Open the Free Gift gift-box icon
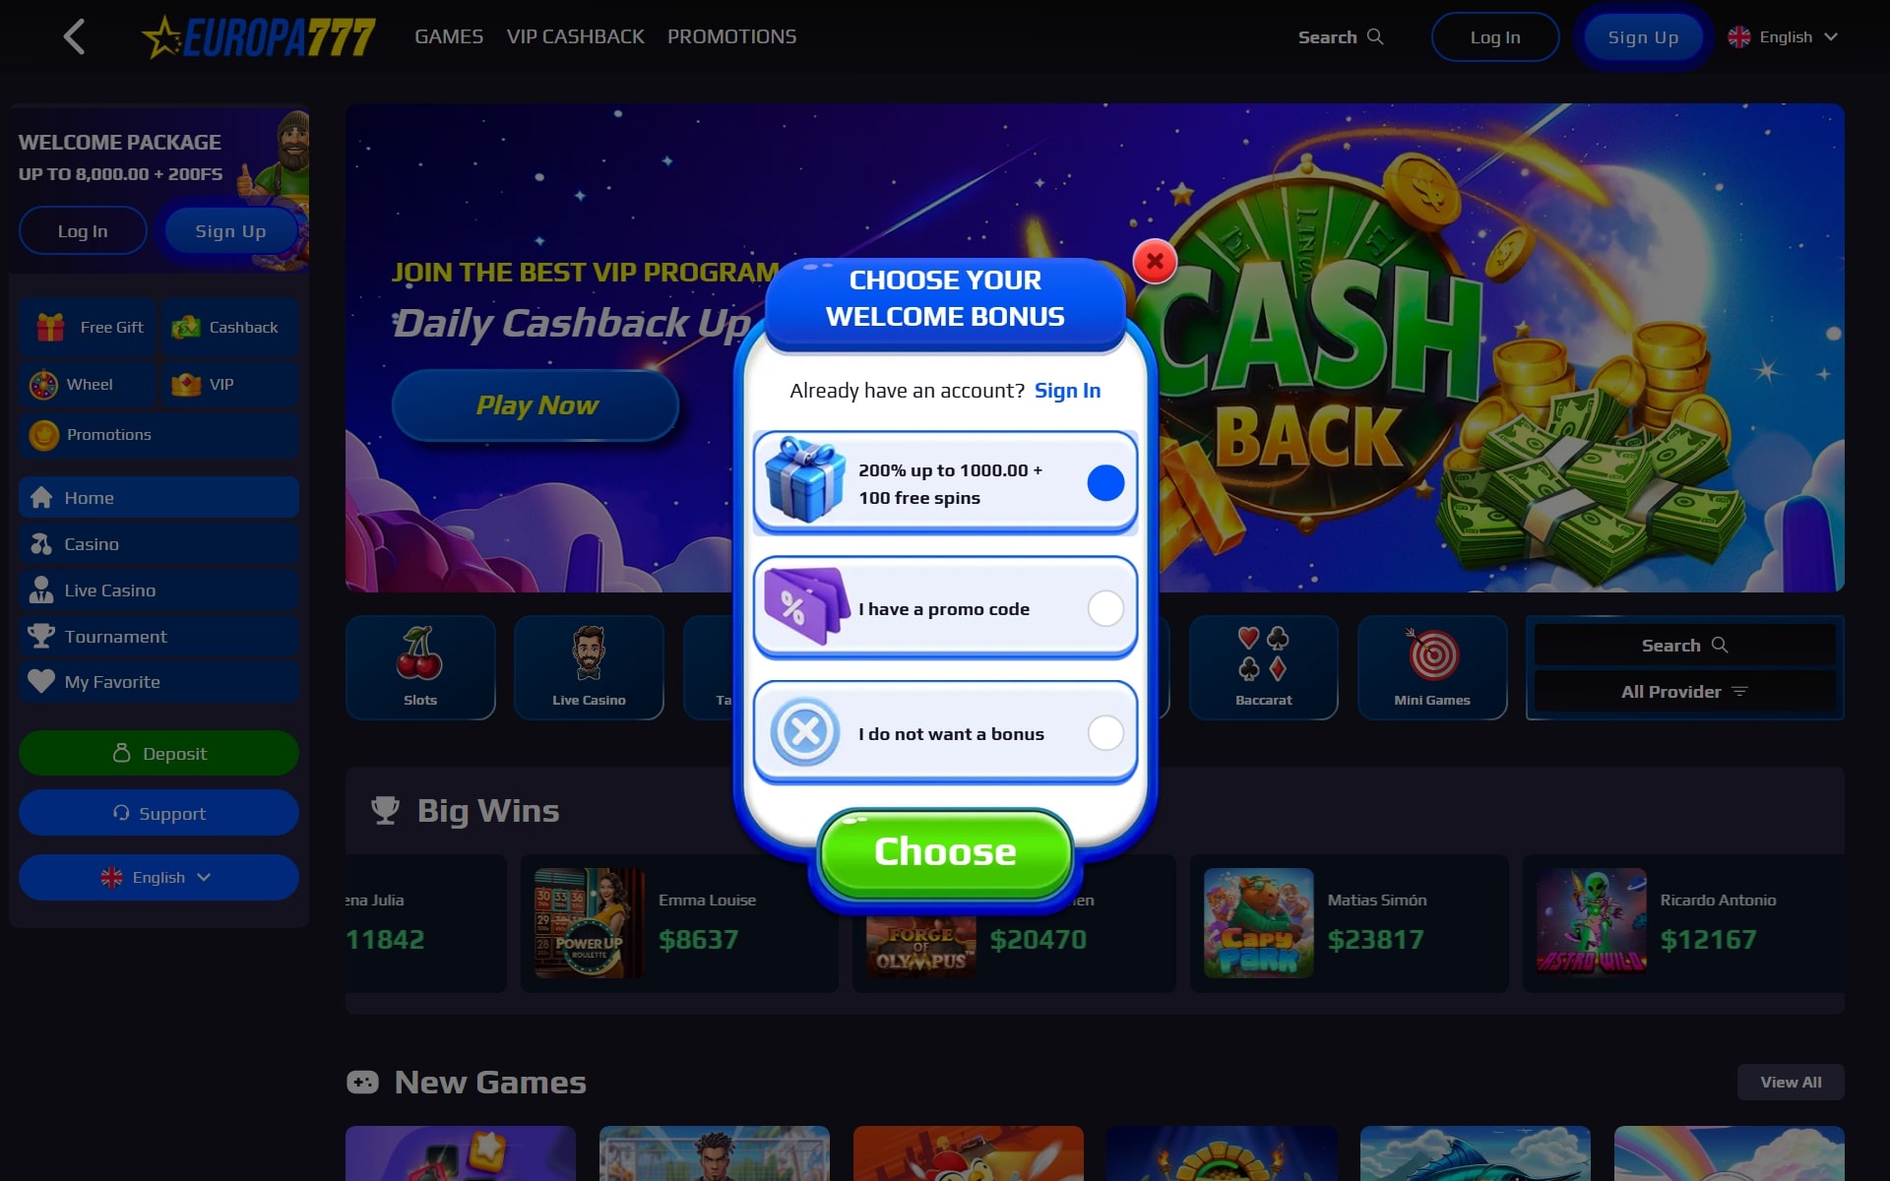 click(50, 327)
